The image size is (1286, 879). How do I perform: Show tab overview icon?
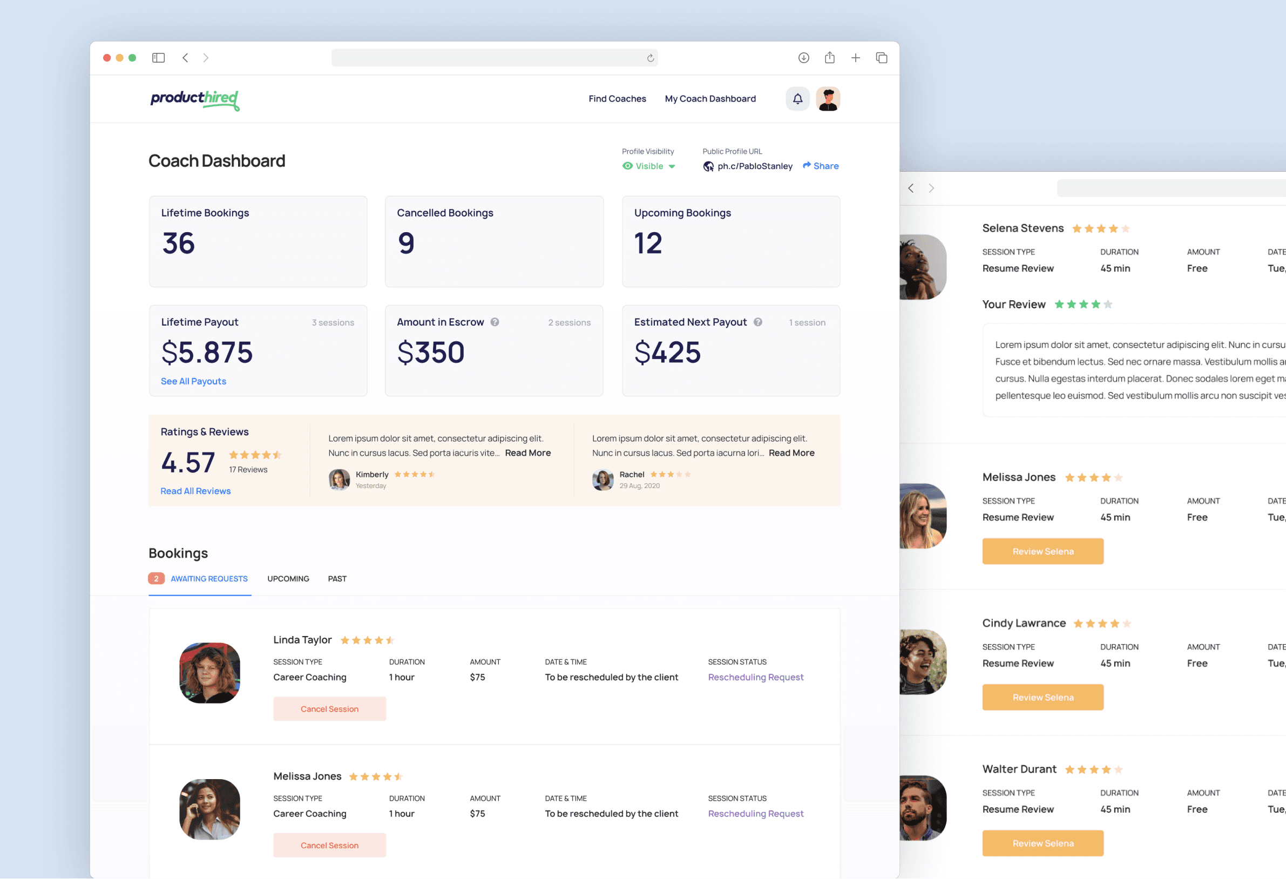(x=881, y=58)
